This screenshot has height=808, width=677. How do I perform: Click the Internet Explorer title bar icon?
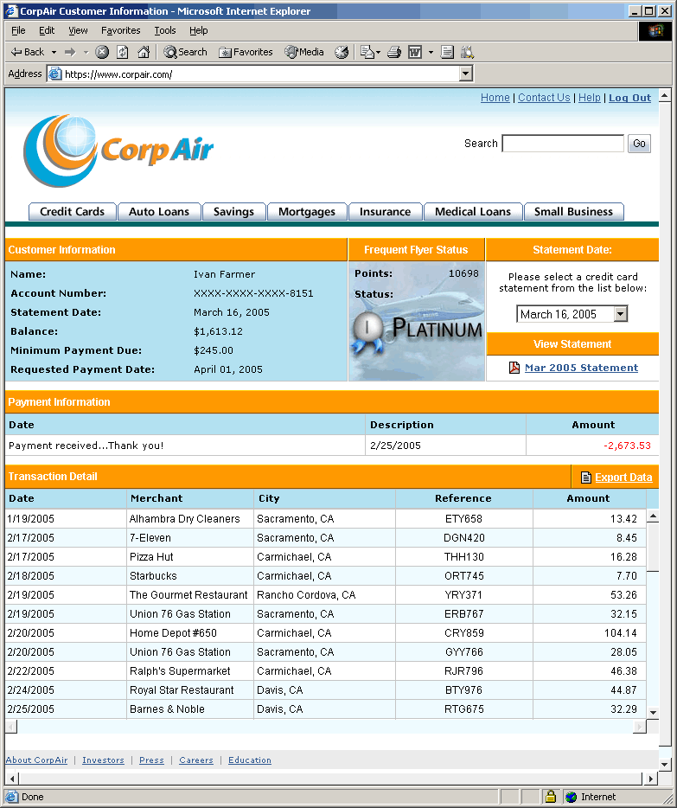tap(11, 11)
